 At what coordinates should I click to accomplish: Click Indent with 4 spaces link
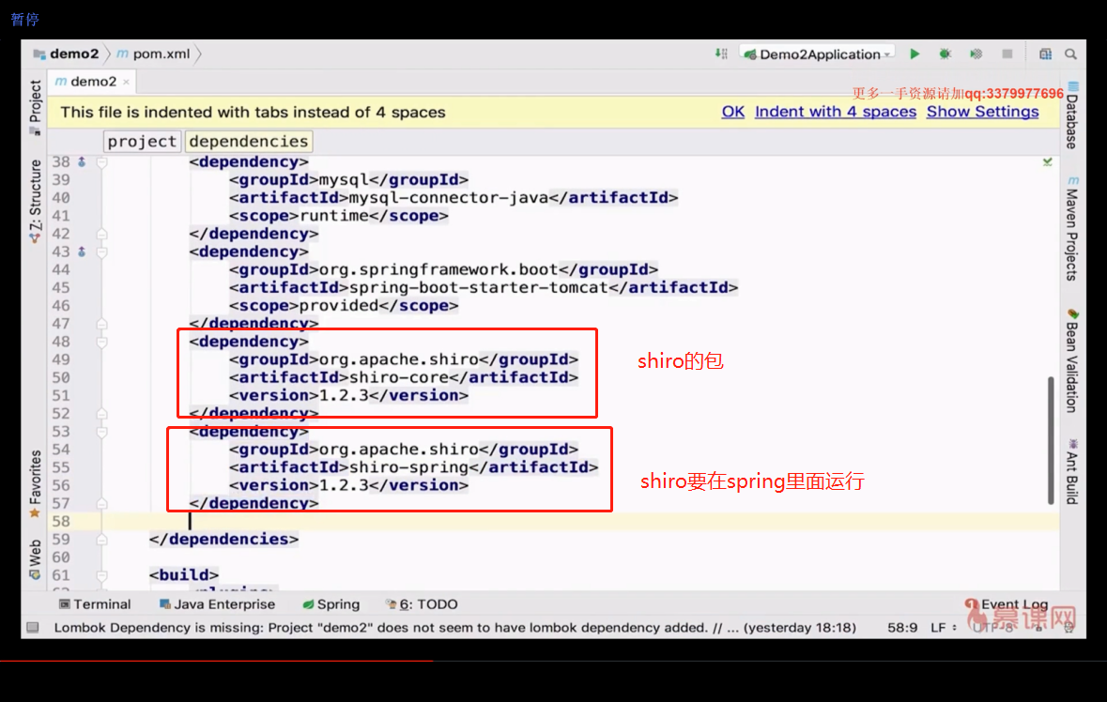click(836, 112)
